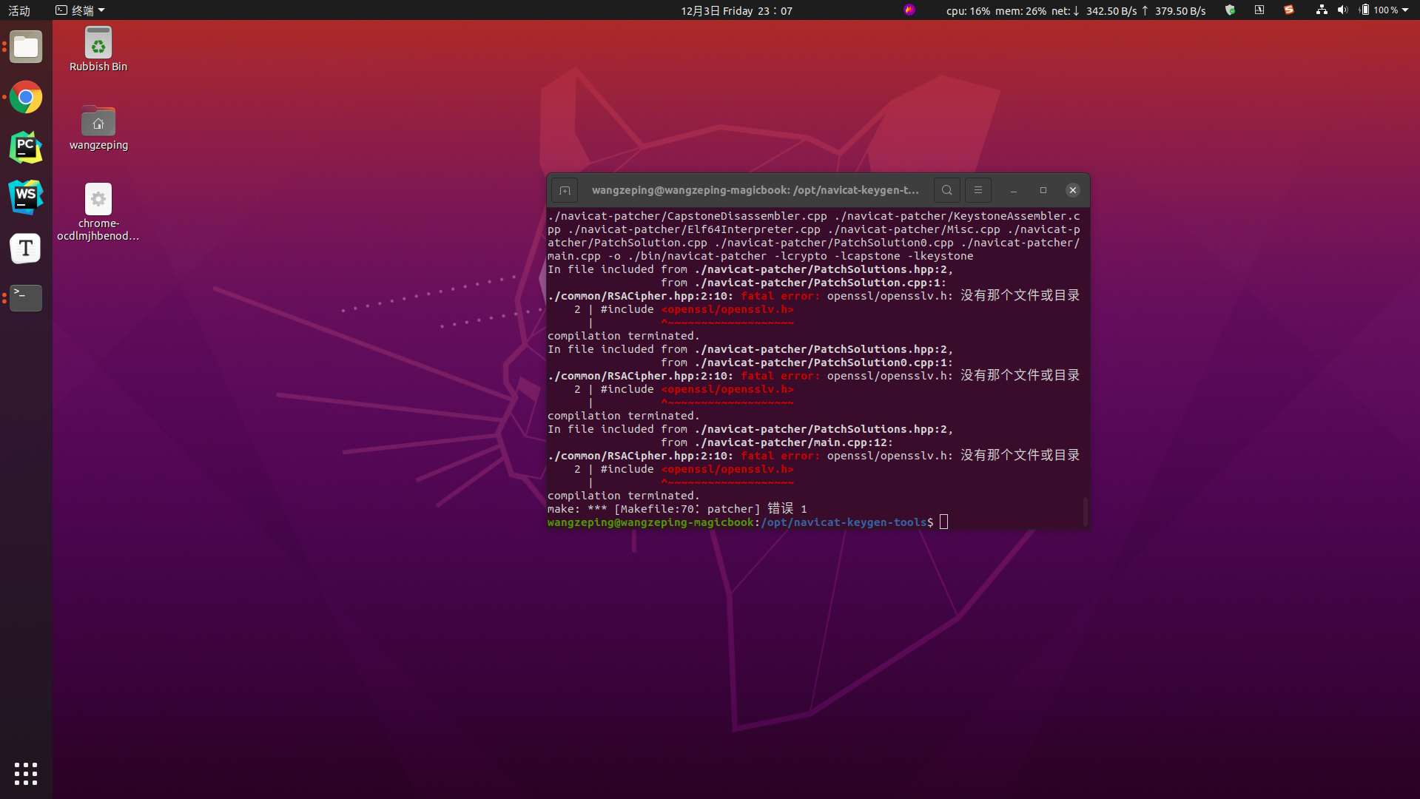Click network status icon
The image size is (1420, 799).
point(1322,10)
